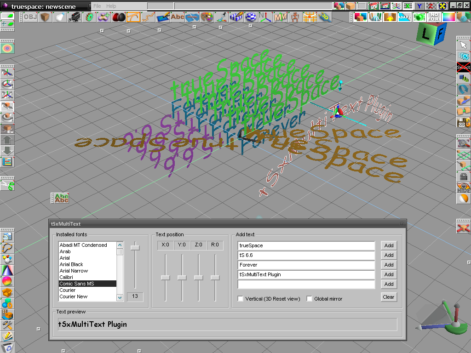Image resolution: width=471 pixels, height=353 pixels.
Task: Select the camera tool in toolbar
Action: coord(74,17)
